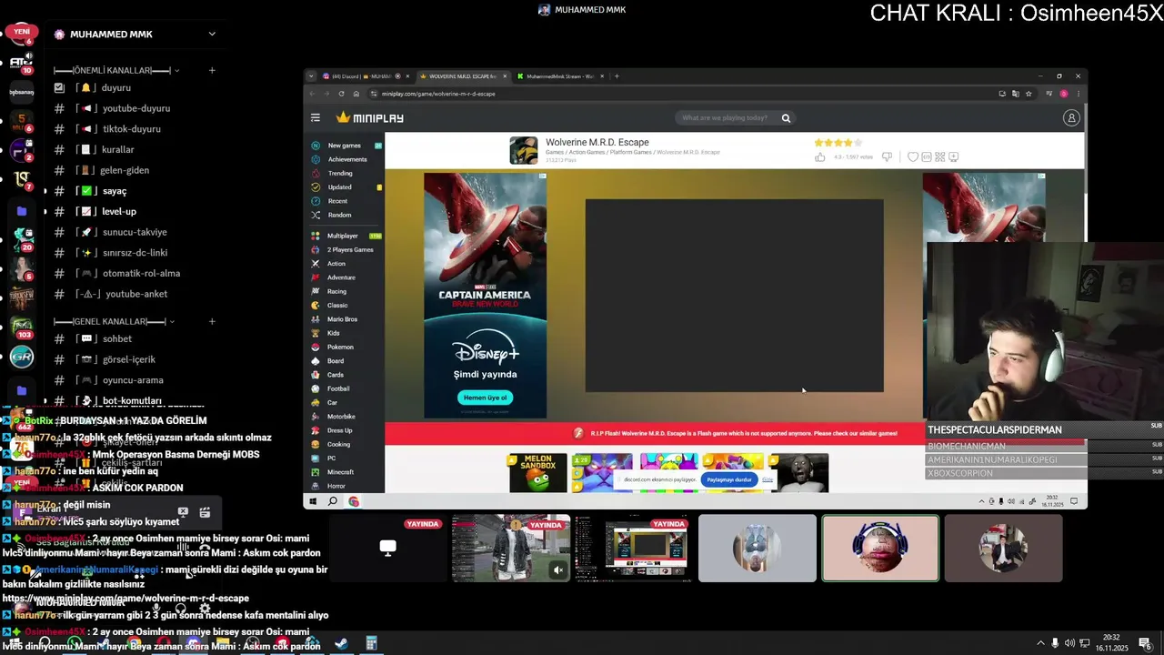Open the browser home button
Screen dimensions: 1164x655
click(356, 94)
